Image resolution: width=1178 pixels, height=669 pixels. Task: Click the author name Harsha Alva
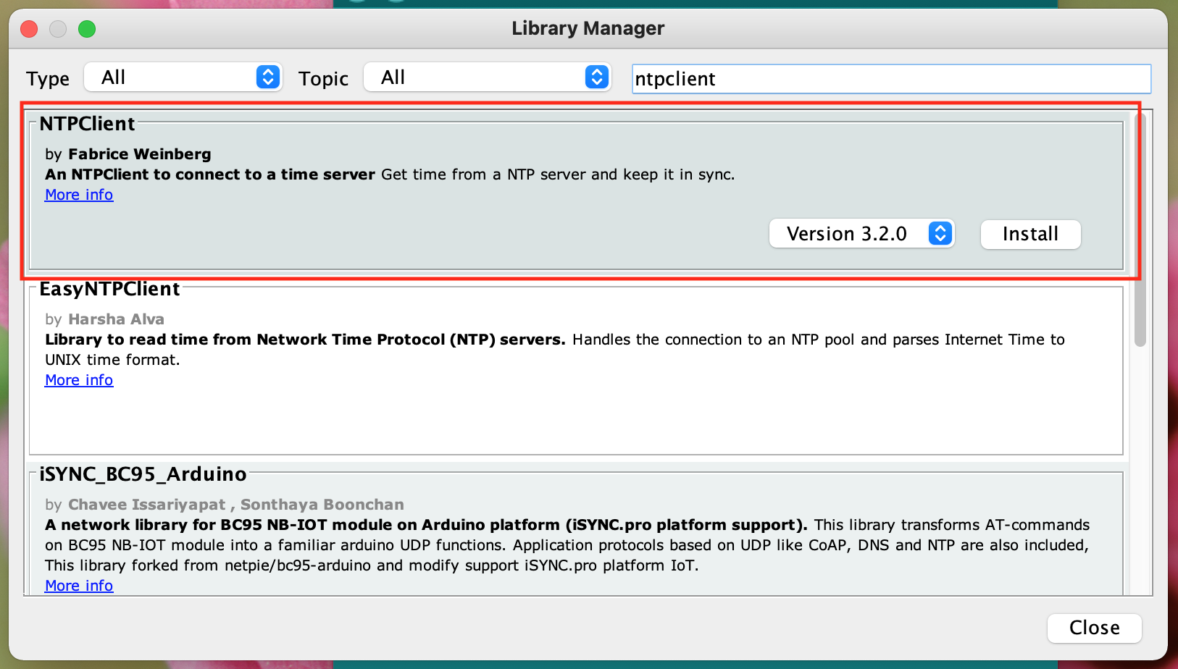coord(116,319)
